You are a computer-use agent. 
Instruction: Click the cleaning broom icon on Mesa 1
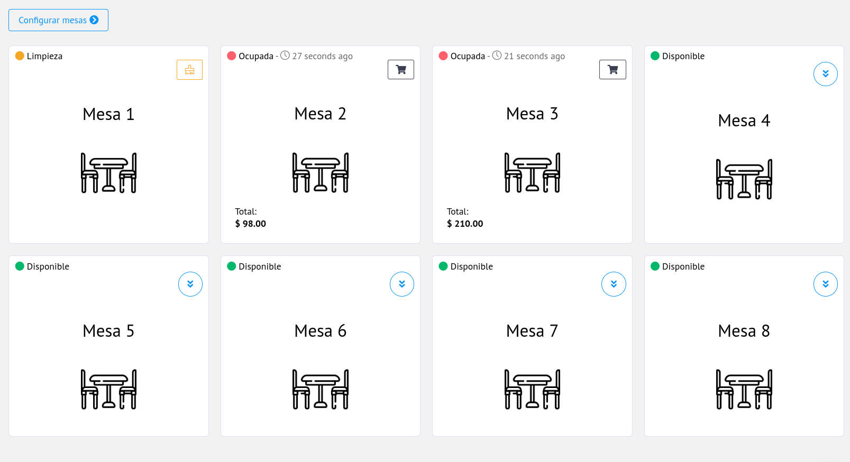coord(189,70)
